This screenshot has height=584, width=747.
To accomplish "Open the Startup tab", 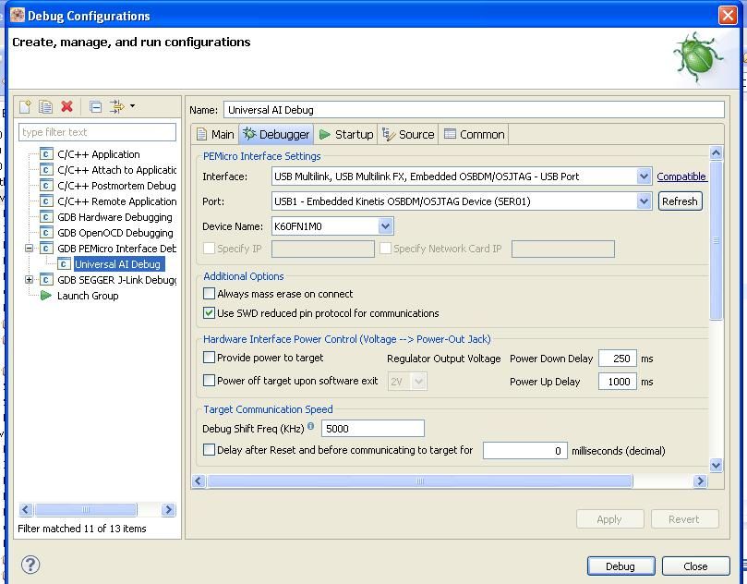I will [x=346, y=134].
